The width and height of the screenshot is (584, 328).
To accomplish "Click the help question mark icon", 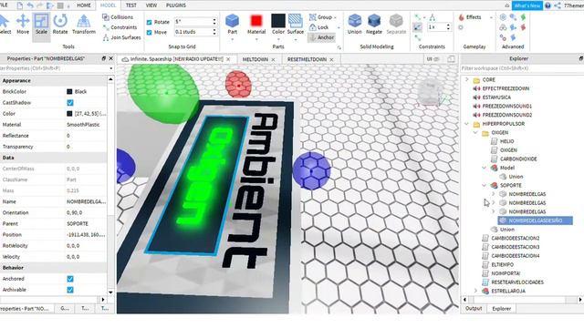I will [x=547, y=5].
